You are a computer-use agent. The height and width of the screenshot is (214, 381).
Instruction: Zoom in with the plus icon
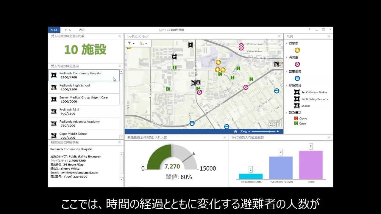278,131
